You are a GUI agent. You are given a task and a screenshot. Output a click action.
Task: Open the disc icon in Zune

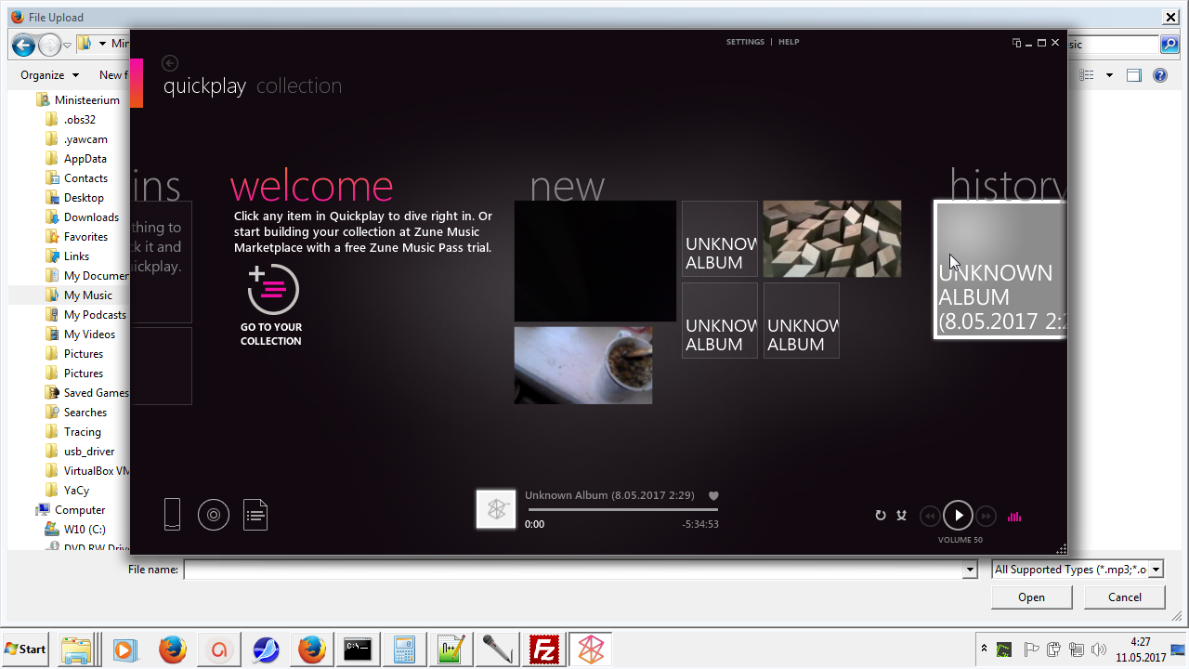(x=214, y=515)
